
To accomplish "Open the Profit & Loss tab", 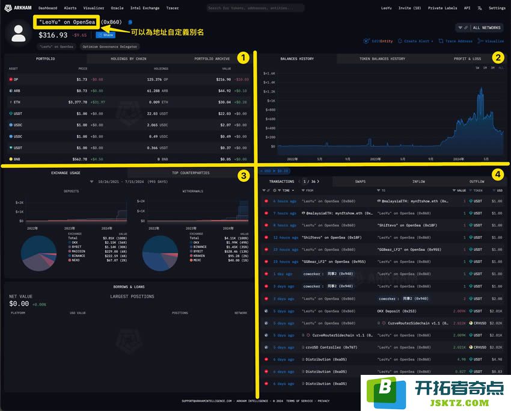I will [x=467, y=59].
